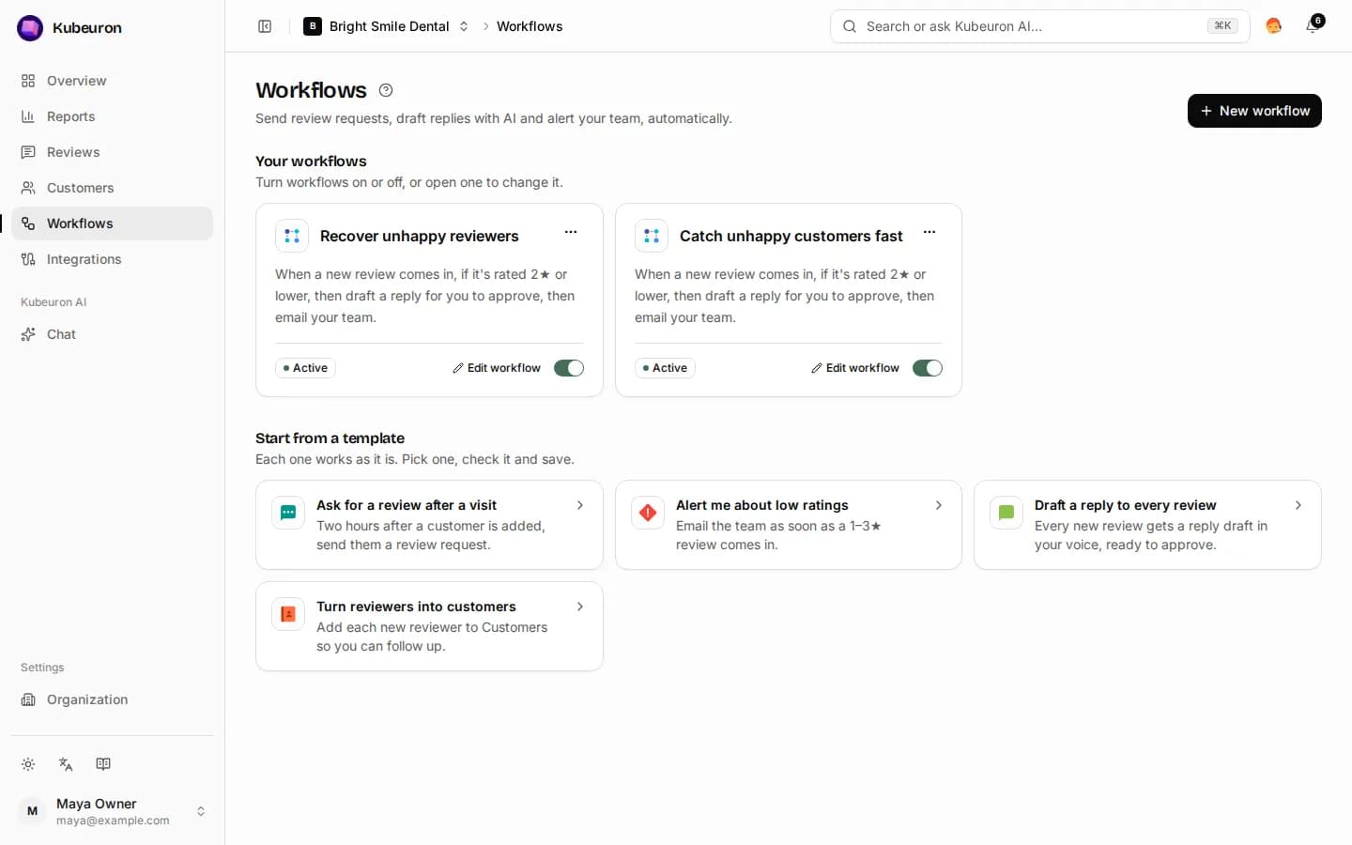1352x845 pixels.
Task: Open more options for Catch unhappy customers fast
Action: point(929,232)
